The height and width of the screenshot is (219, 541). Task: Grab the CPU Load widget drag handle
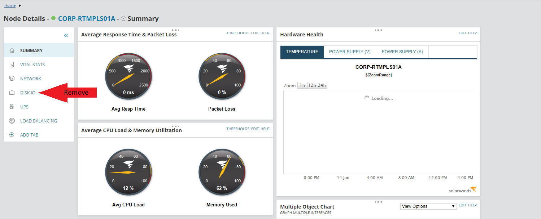175,125
